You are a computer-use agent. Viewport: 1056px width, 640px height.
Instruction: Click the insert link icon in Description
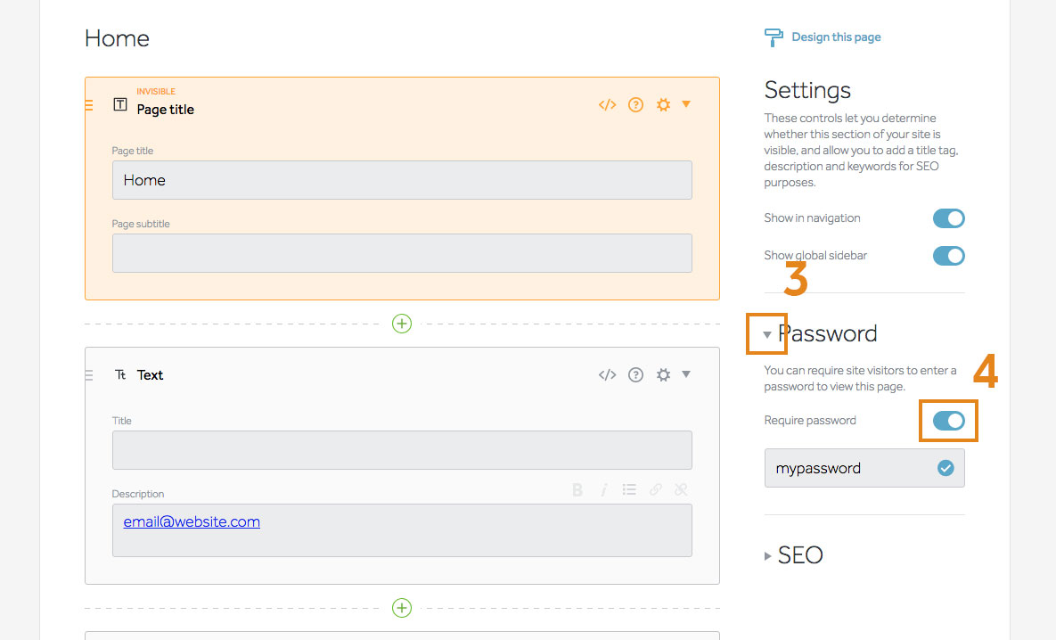656,489
